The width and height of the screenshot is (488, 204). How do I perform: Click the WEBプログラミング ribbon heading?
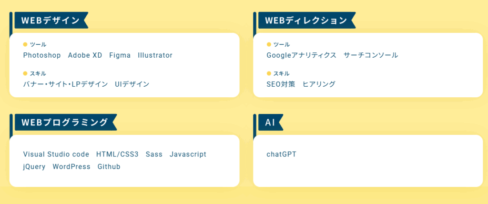[x=66, y=122]
